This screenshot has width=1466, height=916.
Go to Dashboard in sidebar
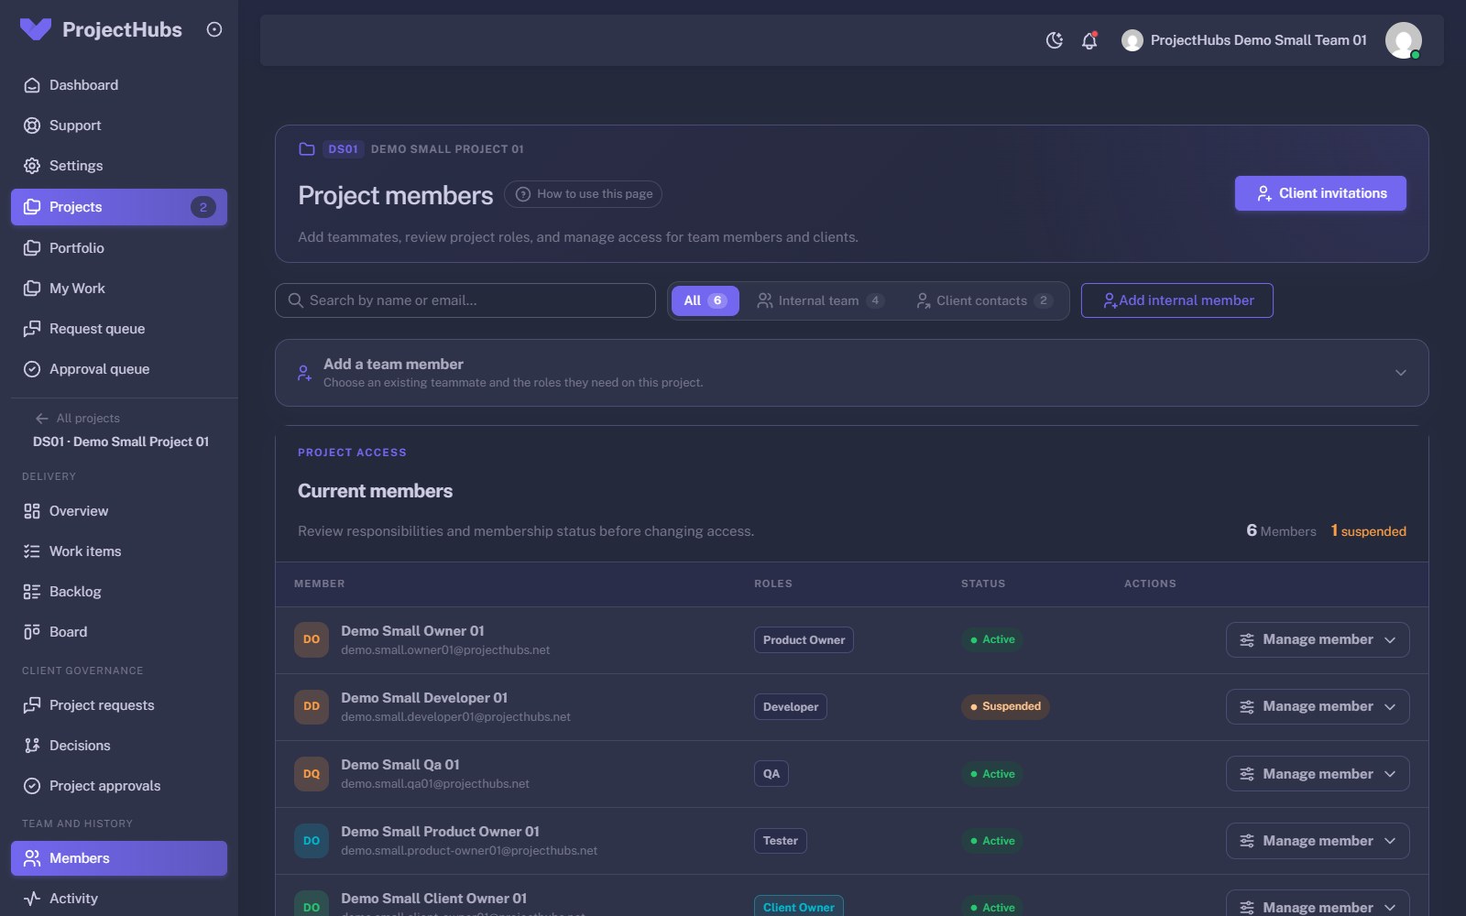(x=119, y=85)
